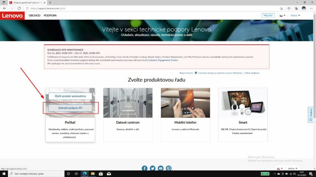Open Lenovo's Facebook page icon
This screenshot has width=316, height=177.
pyautogui.click(x=144, y=168)
